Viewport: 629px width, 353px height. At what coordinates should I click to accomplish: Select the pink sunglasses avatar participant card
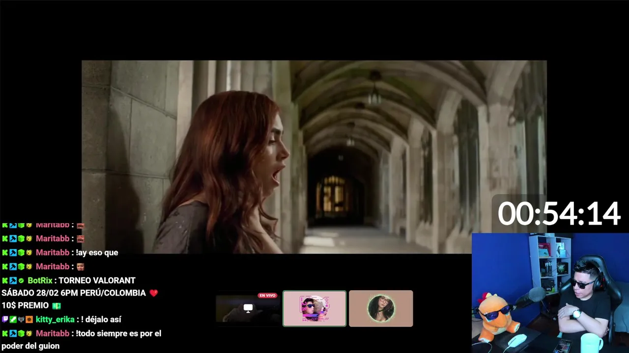[314, 308]
